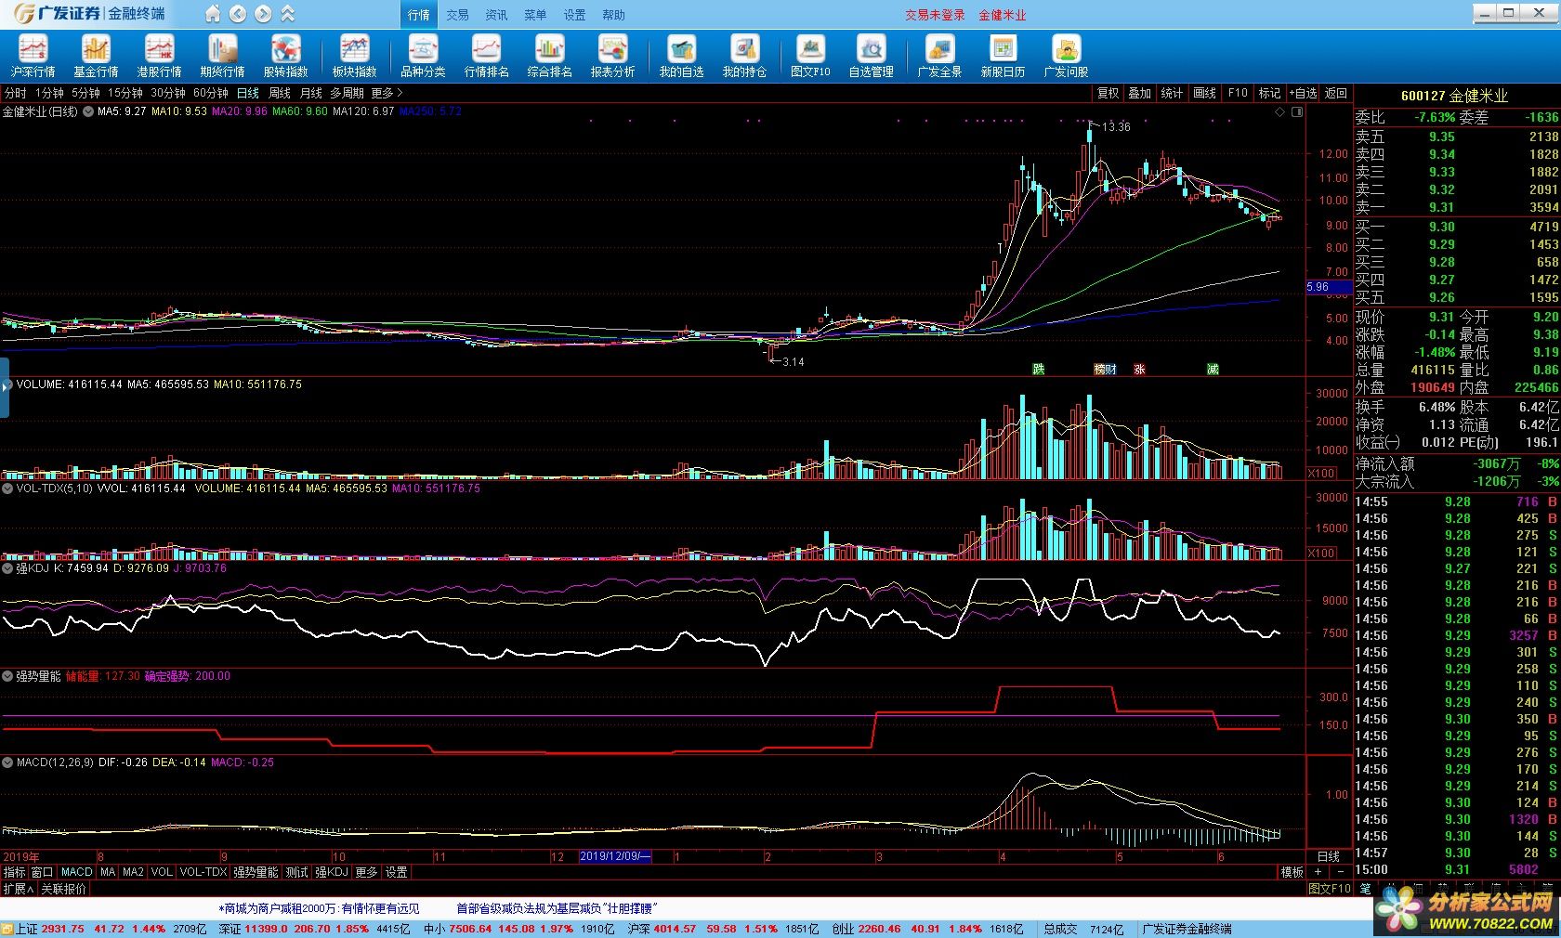1561x938 pixels.
Task: Switch chart to 周线 weekly period
Action: pos(280,93)
